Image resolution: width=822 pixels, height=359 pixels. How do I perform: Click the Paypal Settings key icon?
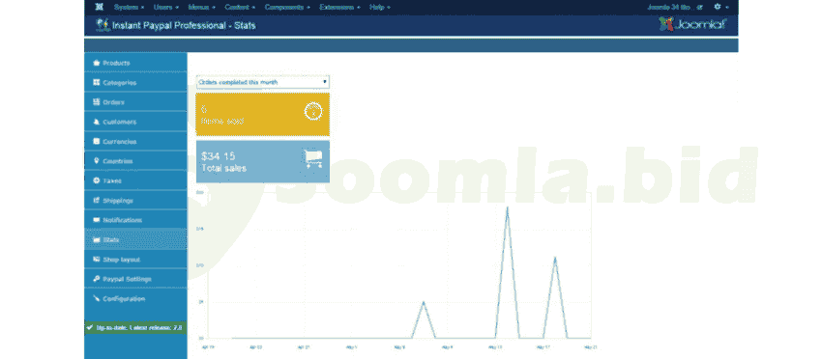[97, 279]
